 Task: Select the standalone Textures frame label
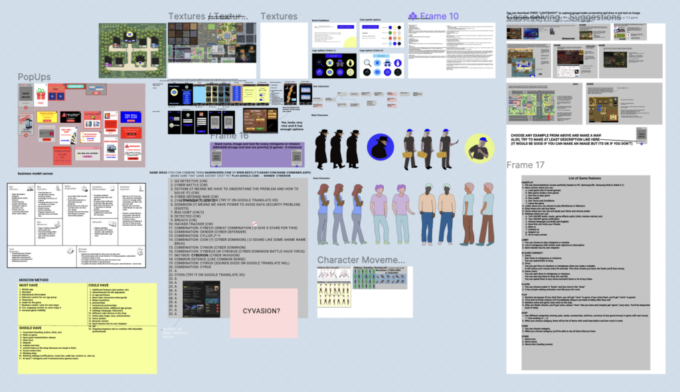pos(279,16)
